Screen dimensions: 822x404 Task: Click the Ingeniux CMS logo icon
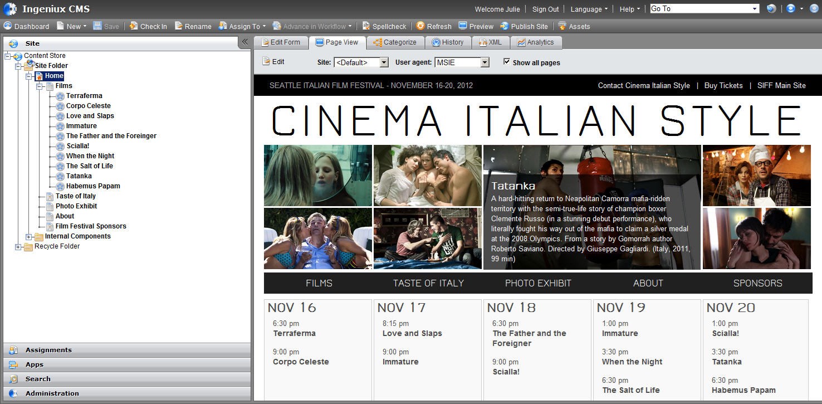(10, 9)
